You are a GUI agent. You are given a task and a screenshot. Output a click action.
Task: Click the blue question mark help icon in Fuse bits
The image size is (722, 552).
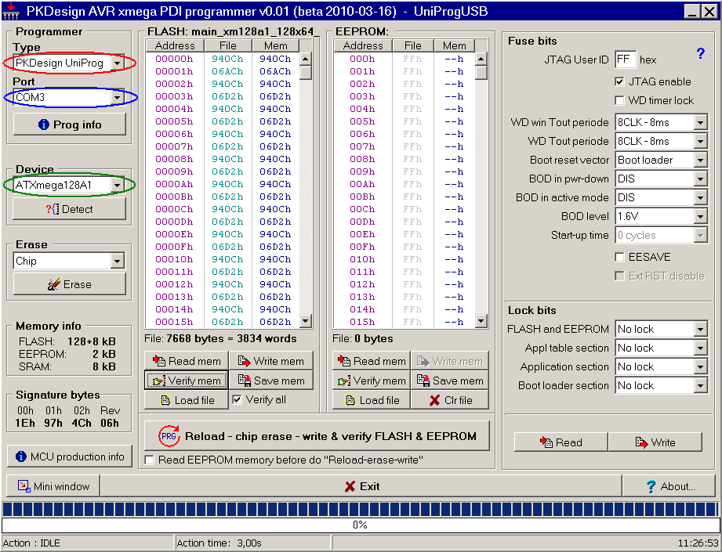700,53
